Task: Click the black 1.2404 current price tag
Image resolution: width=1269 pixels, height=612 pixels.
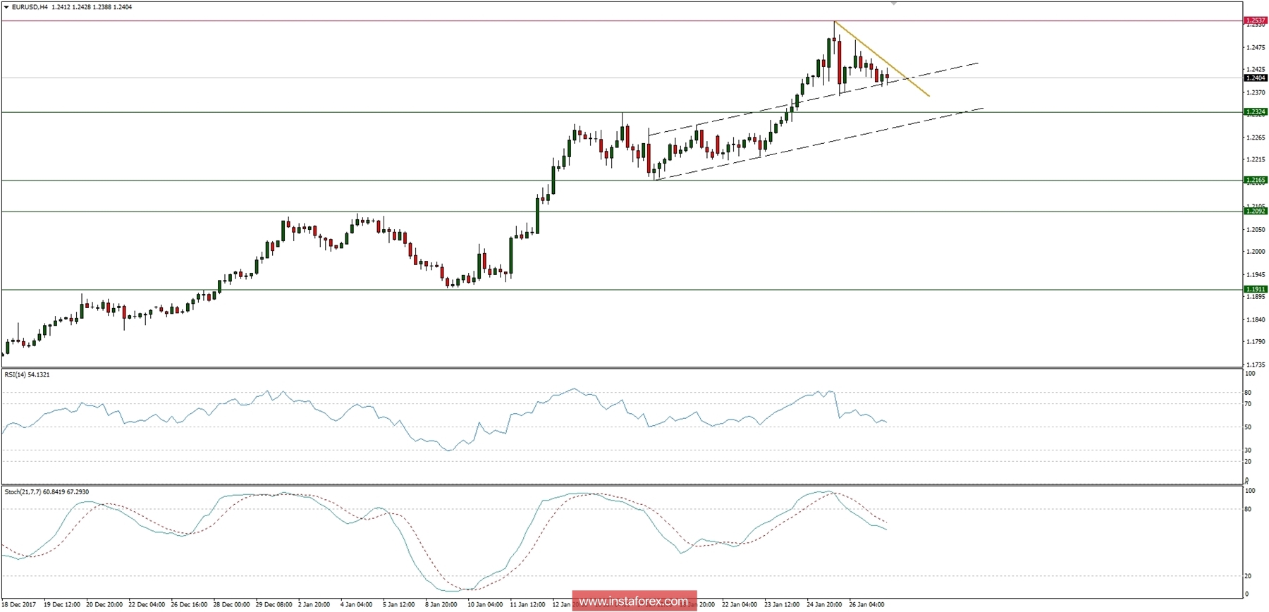Action: pyautogui.click(x=1256, y=78)
